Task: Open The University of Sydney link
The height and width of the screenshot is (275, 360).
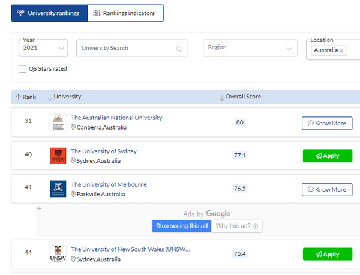Action: pyautogui.click(x=104, y=151)
